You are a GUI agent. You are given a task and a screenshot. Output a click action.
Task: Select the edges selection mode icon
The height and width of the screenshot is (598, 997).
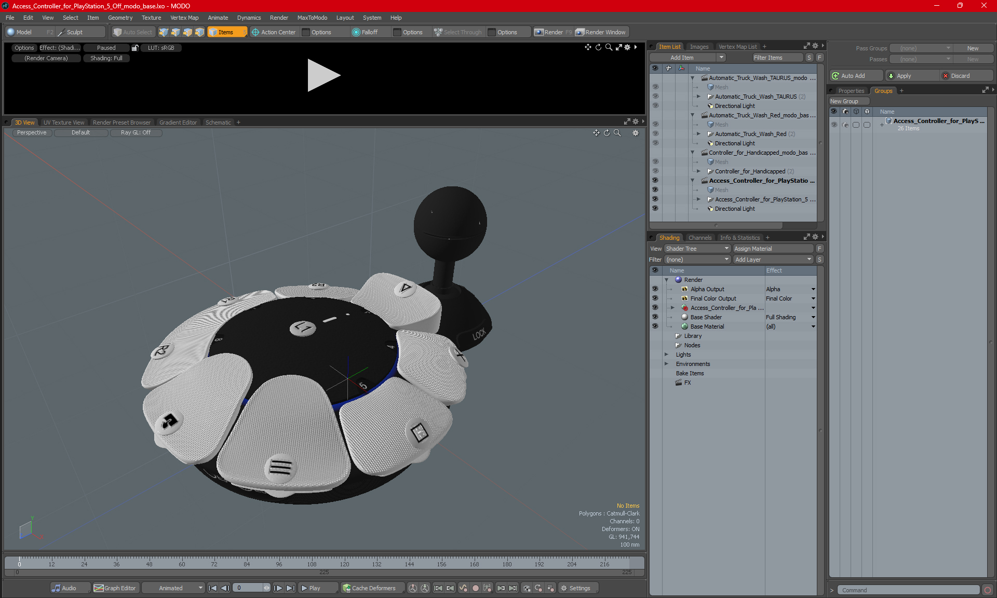(x=176, y=32)
